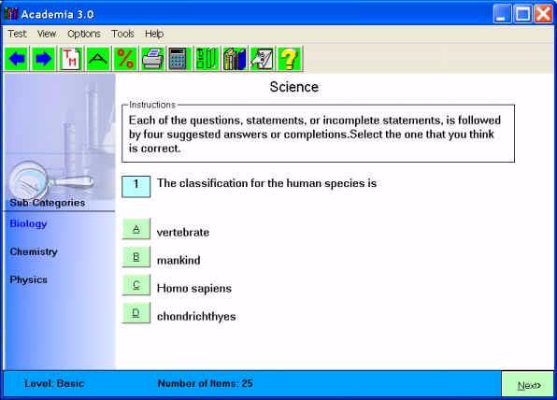Click the question text about human species
The height and width of the screenshot is (400, 557).
click(266, 183)
